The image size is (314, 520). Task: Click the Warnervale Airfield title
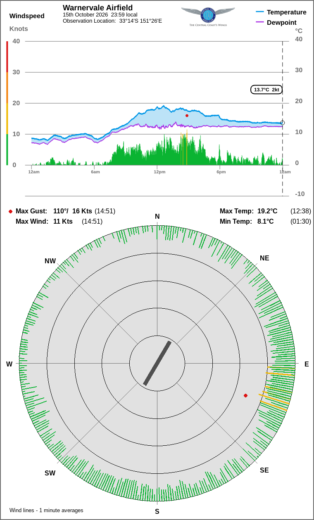click(98, 8)
